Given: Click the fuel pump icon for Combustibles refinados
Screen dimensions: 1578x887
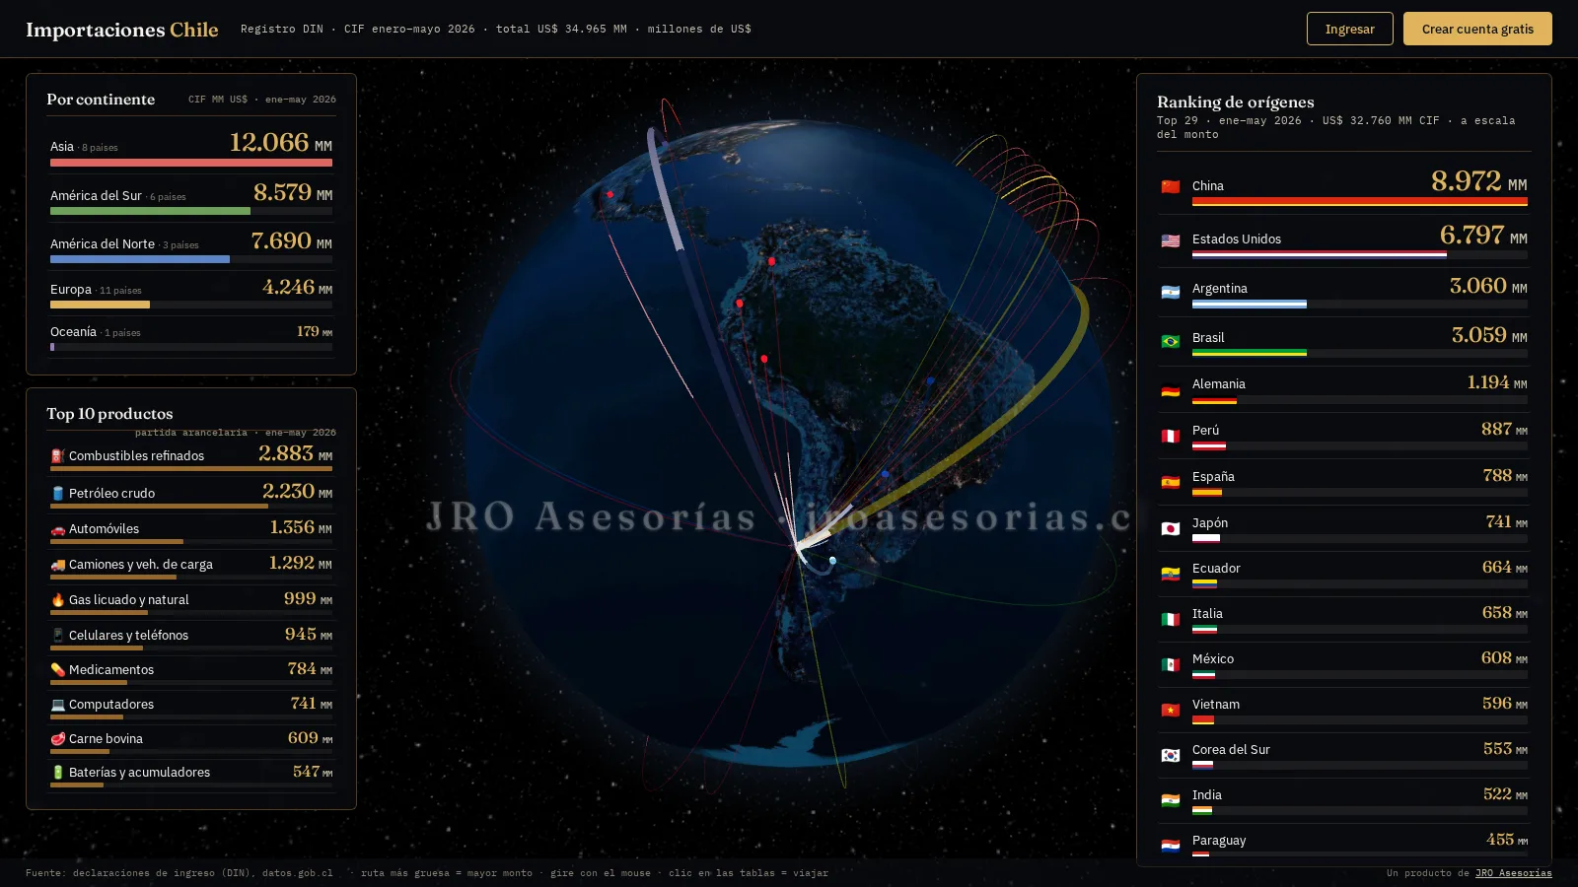Looking at the screenshot, I should [x=57, y=455].
